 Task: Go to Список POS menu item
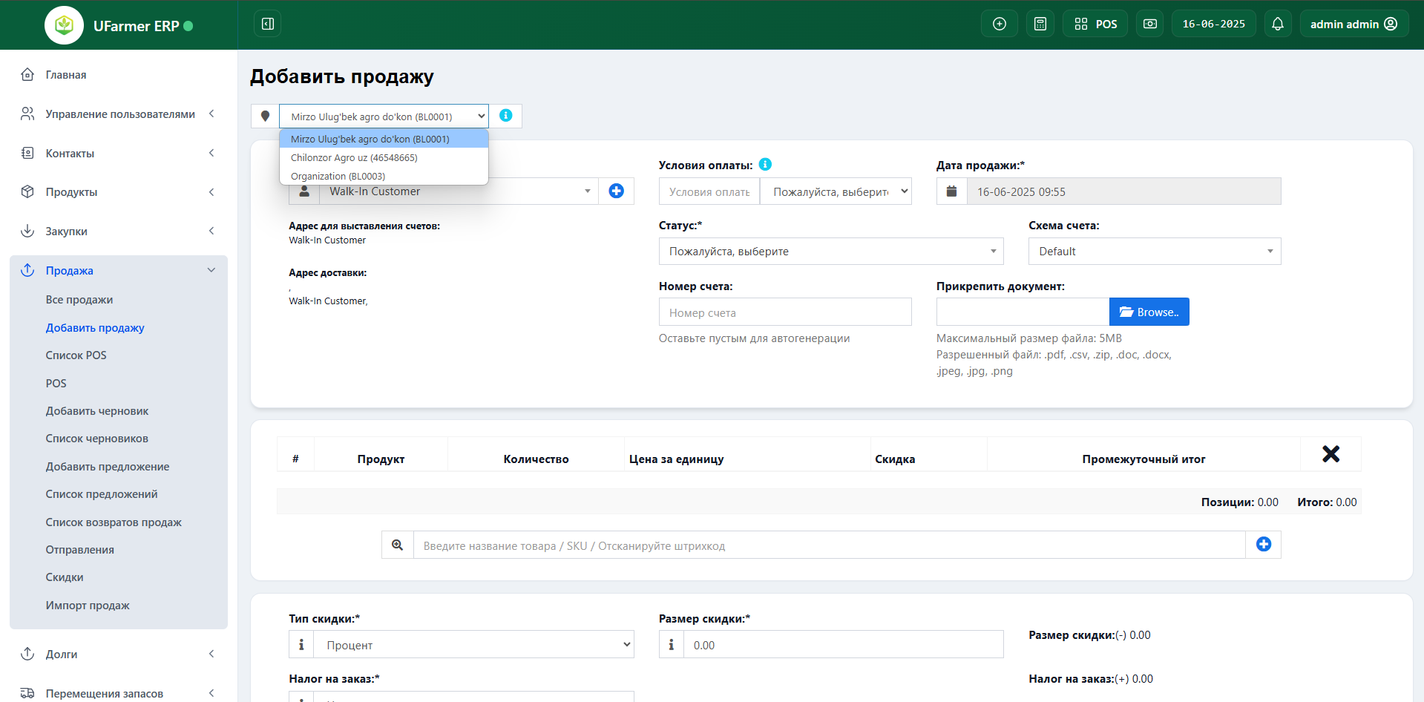point(76,355)
